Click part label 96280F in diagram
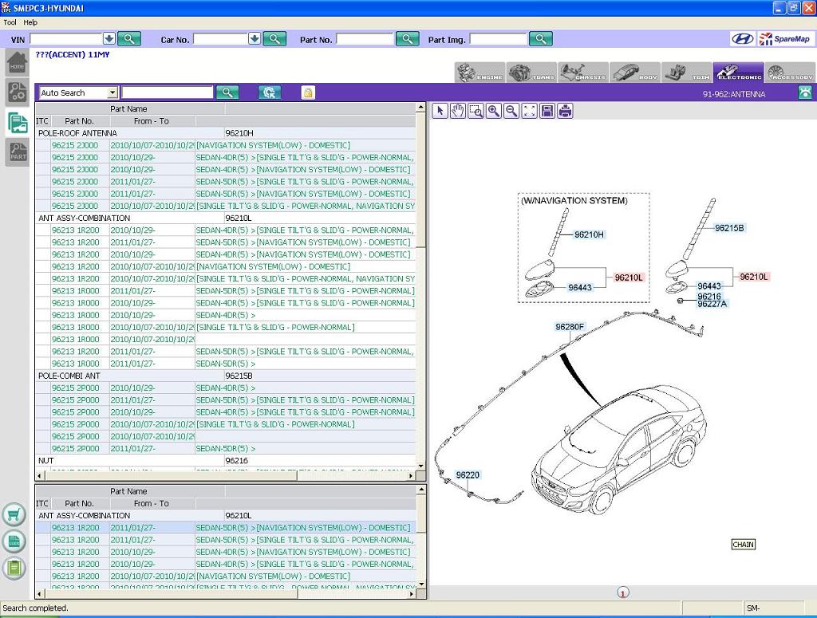Image resolution: width=817 pixels, height=618 pixels. (x=570, y=327)
